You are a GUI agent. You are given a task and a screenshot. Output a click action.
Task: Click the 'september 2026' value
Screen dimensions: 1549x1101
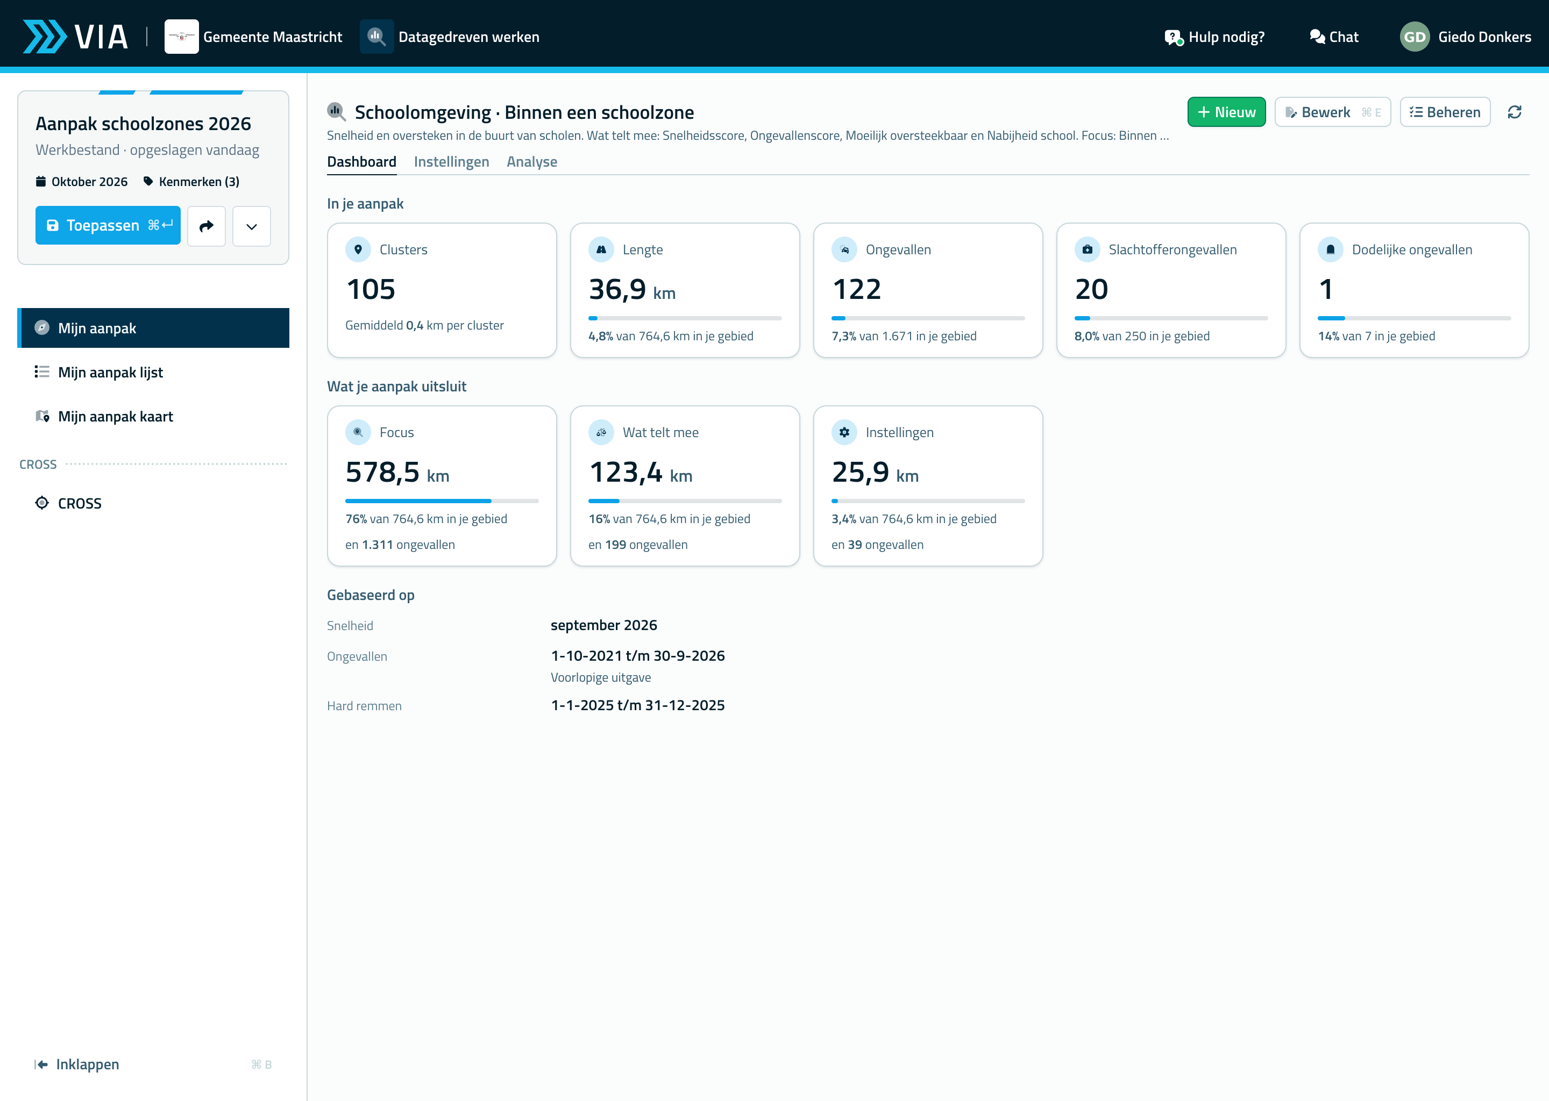(x=603, y=625)
